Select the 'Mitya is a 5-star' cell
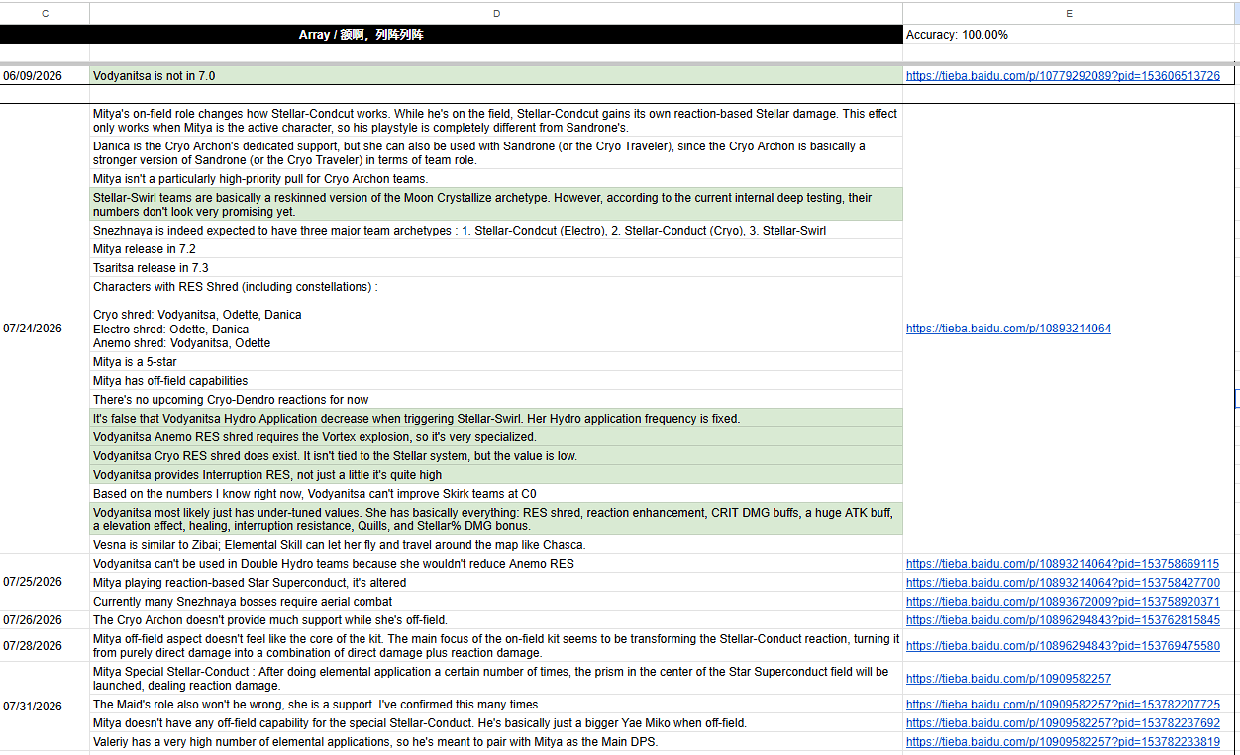1240x755 pixels. point(496,362)
